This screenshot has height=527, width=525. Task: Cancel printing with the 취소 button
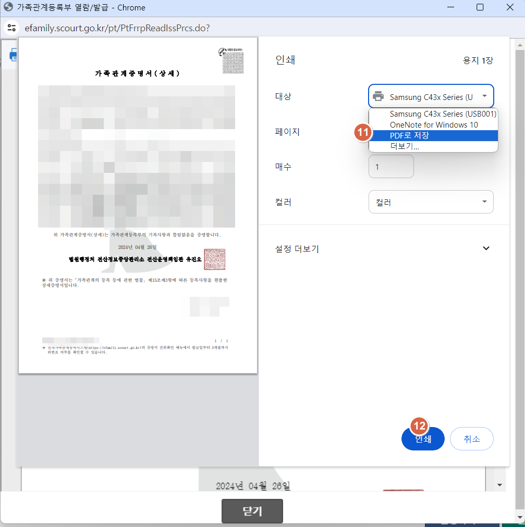click(471, 438)
